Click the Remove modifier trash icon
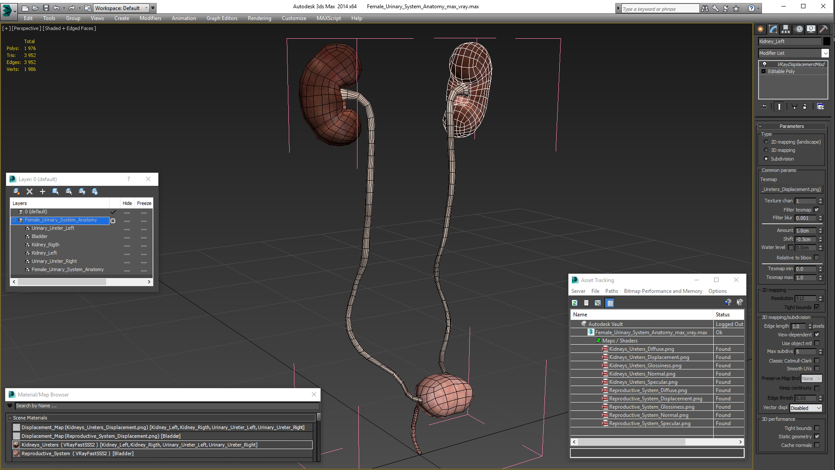The image size is (835, 470). coord(805,107)
